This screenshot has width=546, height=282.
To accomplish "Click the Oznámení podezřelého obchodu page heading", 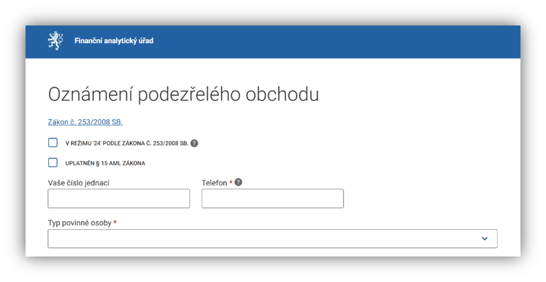I will click(x=184, y=95).
